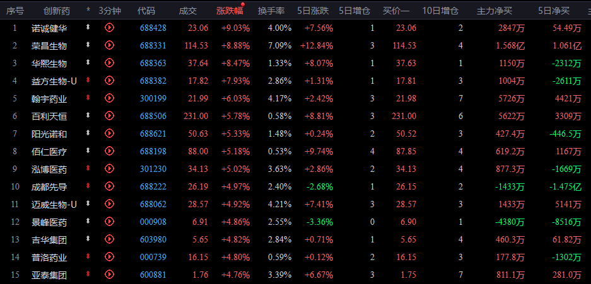Click the 5日增仓 column header
The width and height of the screenshot is (591, 284).
point(354,11)
